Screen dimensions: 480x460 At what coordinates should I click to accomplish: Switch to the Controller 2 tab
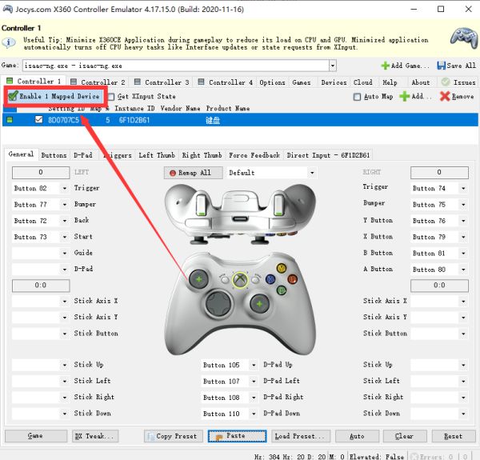(98, 82)
